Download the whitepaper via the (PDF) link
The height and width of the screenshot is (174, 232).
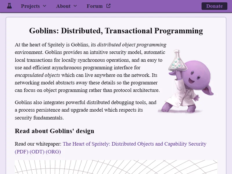21,152
